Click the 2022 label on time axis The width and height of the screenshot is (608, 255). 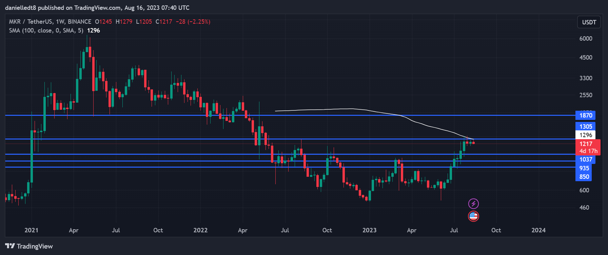[200, 230]
